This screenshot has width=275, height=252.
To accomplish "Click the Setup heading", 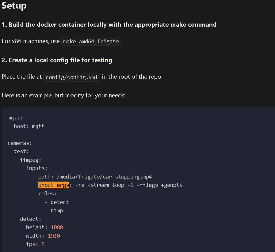I will pyautogui.click(x=14, y=6).
